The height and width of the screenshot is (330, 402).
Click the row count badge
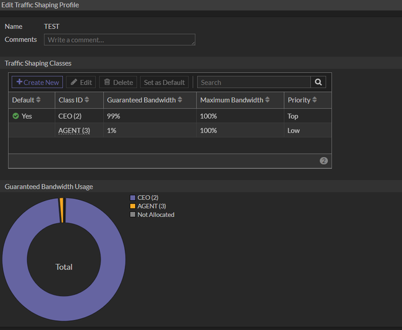324,161
